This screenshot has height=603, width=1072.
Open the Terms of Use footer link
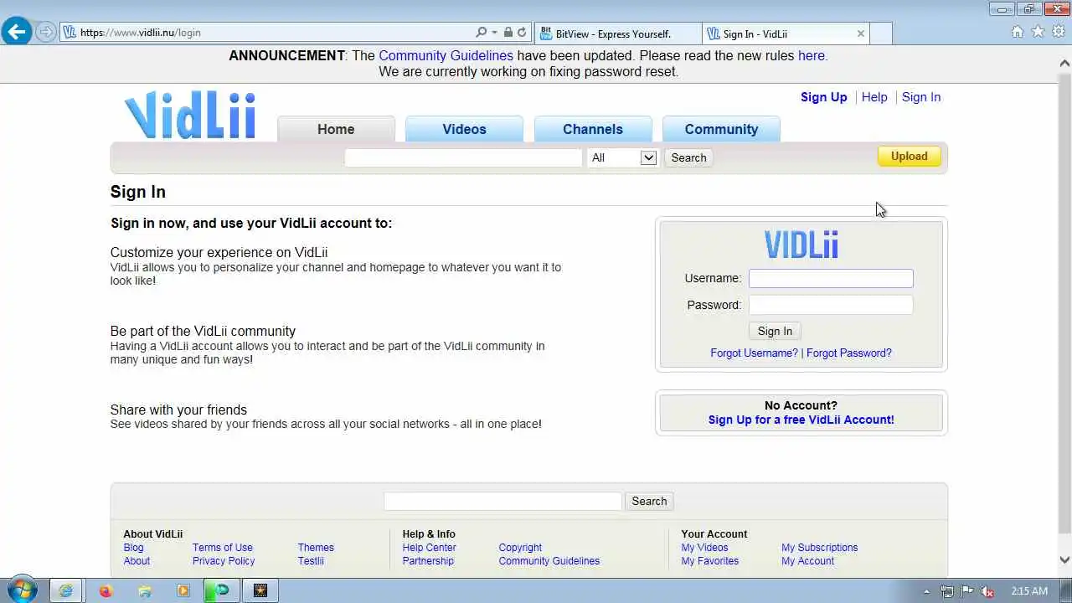pos(222,548)
